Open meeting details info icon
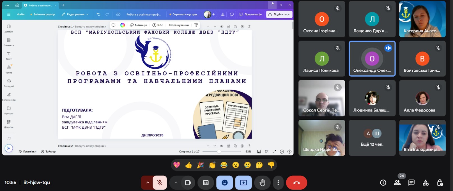Viewport: 453px width, 191px height. (383, 183)
